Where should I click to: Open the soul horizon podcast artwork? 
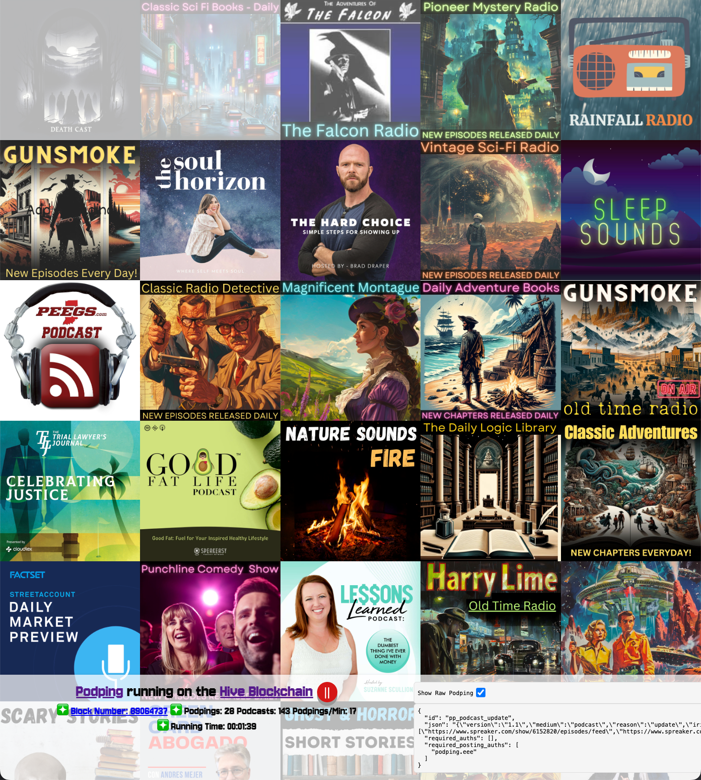(210, 210)
